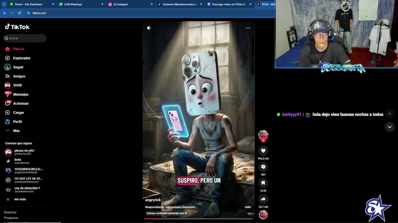The image size is (398, 223).
Task: Open Programa footer link
Action: [x=11, y=218]
